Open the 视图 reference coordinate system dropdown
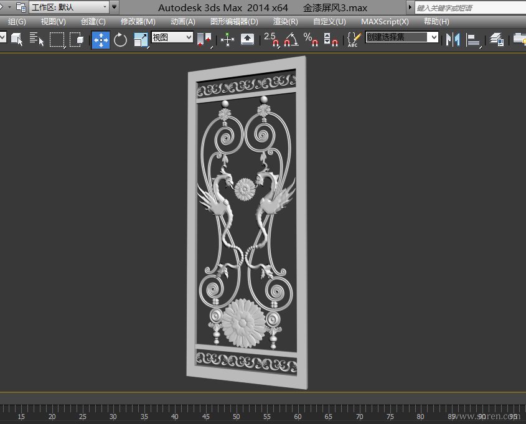Viewport: 526px width, 424px height. 172,37
